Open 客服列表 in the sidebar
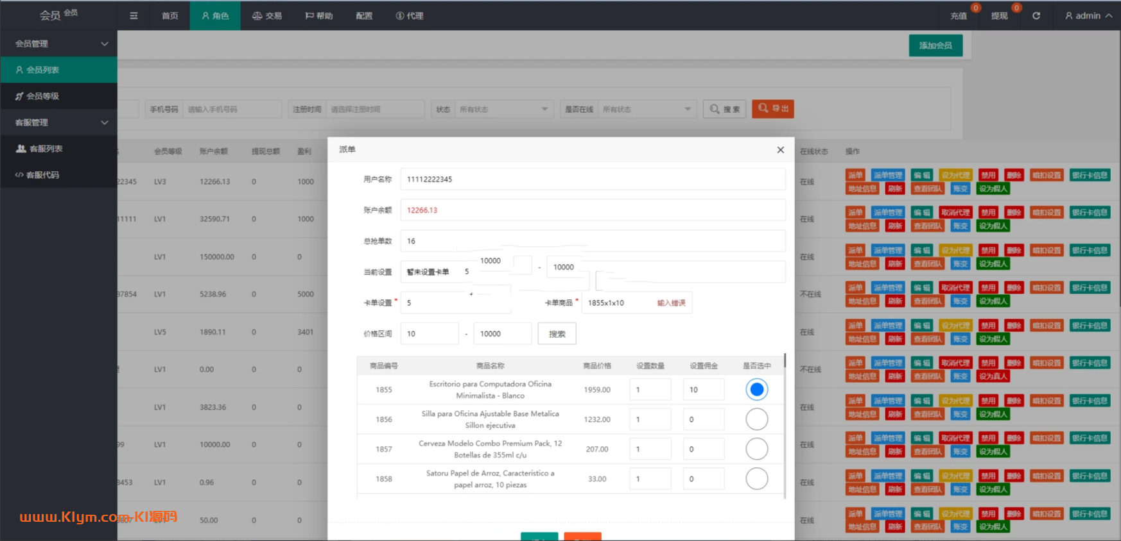The height and width of the screenshot is (541, 1121). point(46,149)
